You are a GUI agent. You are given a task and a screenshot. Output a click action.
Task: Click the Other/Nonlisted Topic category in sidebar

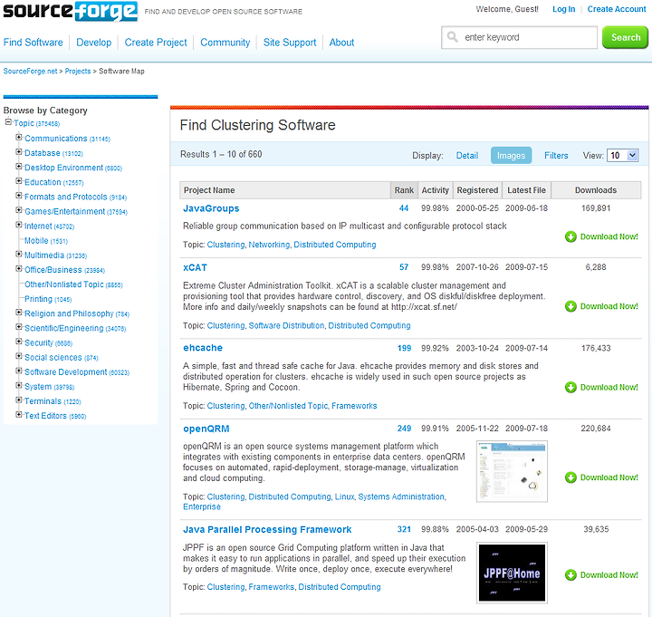click(64, 284)
